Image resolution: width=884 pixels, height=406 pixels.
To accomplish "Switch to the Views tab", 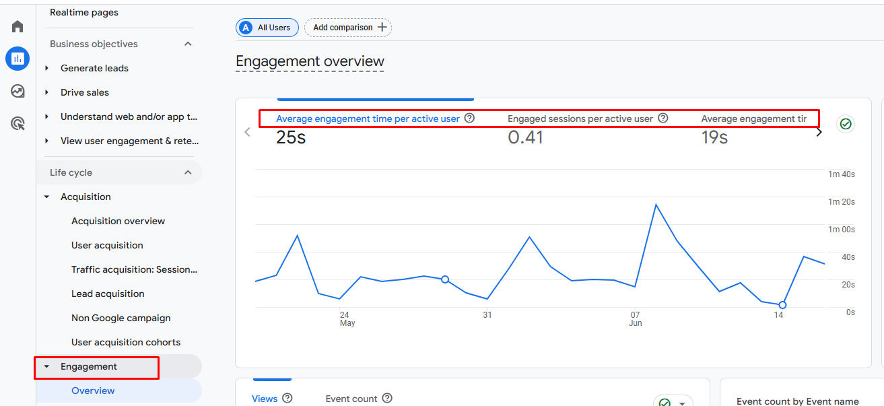I will tap(265, 399).
